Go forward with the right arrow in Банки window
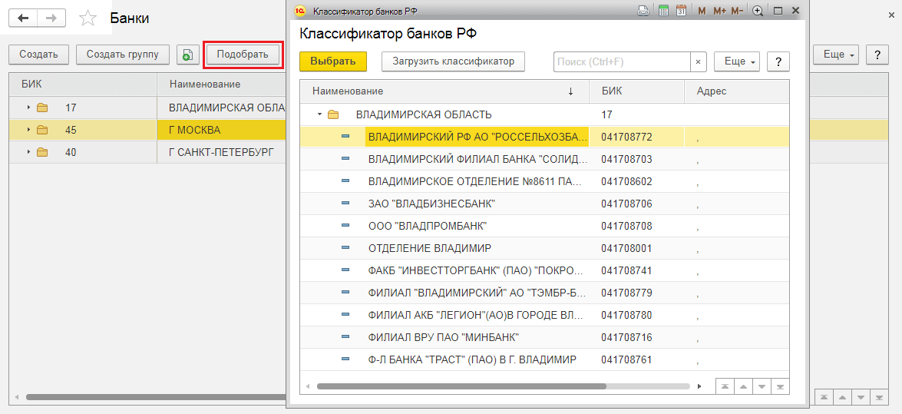The image size is (902, 414). 51,18
